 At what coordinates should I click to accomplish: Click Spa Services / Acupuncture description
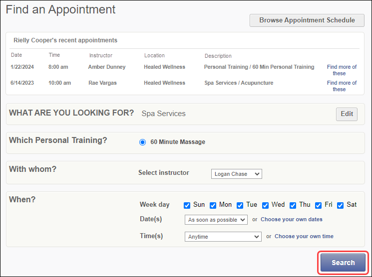tap(239, 83)
